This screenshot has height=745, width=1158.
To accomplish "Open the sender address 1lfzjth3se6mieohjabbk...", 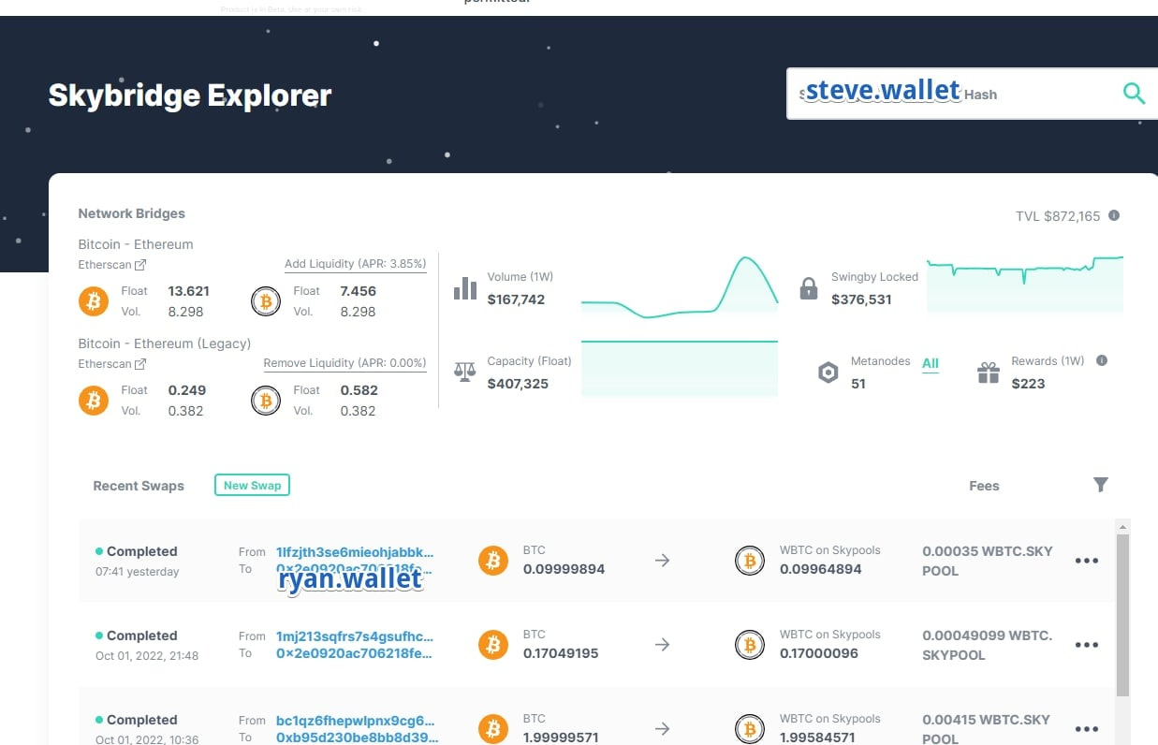I will 355,551.
